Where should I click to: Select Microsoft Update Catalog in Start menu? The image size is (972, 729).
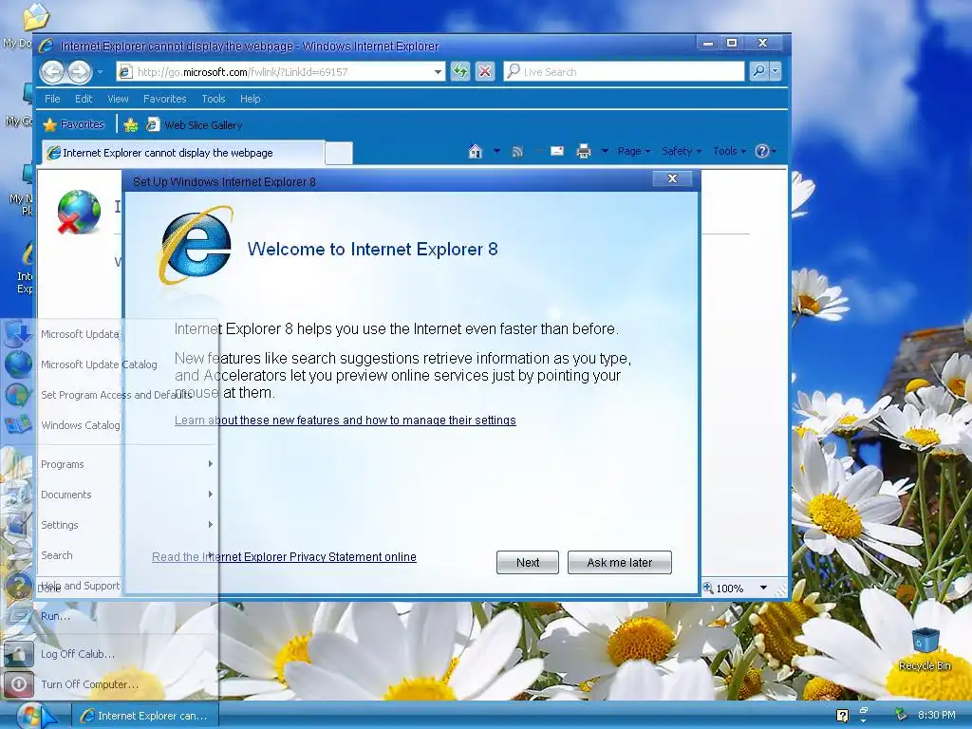pos(109,364)
